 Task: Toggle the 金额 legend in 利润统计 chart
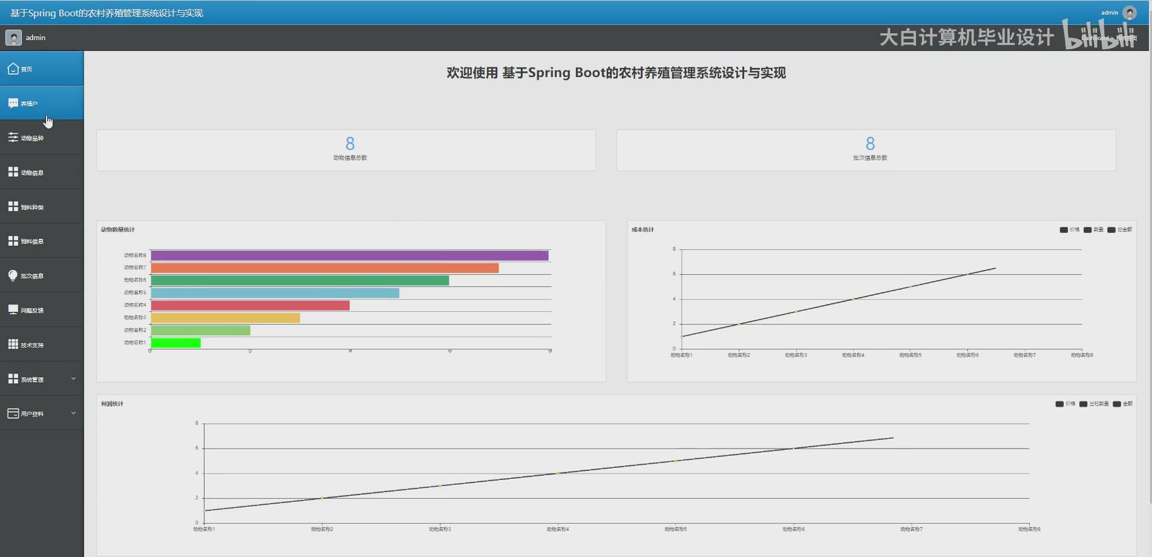pyautogui.click(x=1122, y=404)
